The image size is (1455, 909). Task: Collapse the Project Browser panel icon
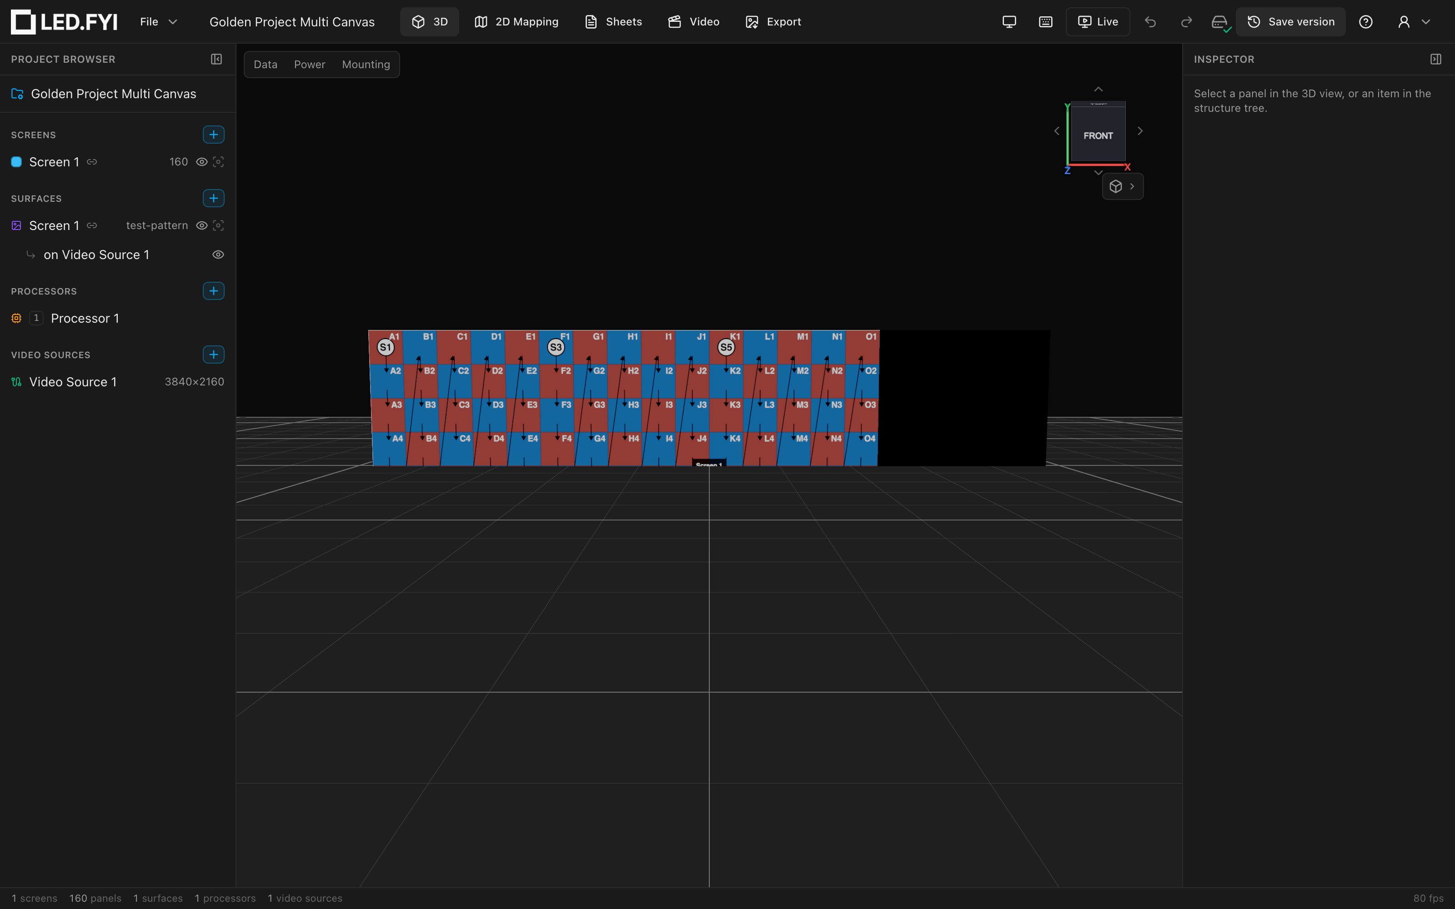coord(216,59)
